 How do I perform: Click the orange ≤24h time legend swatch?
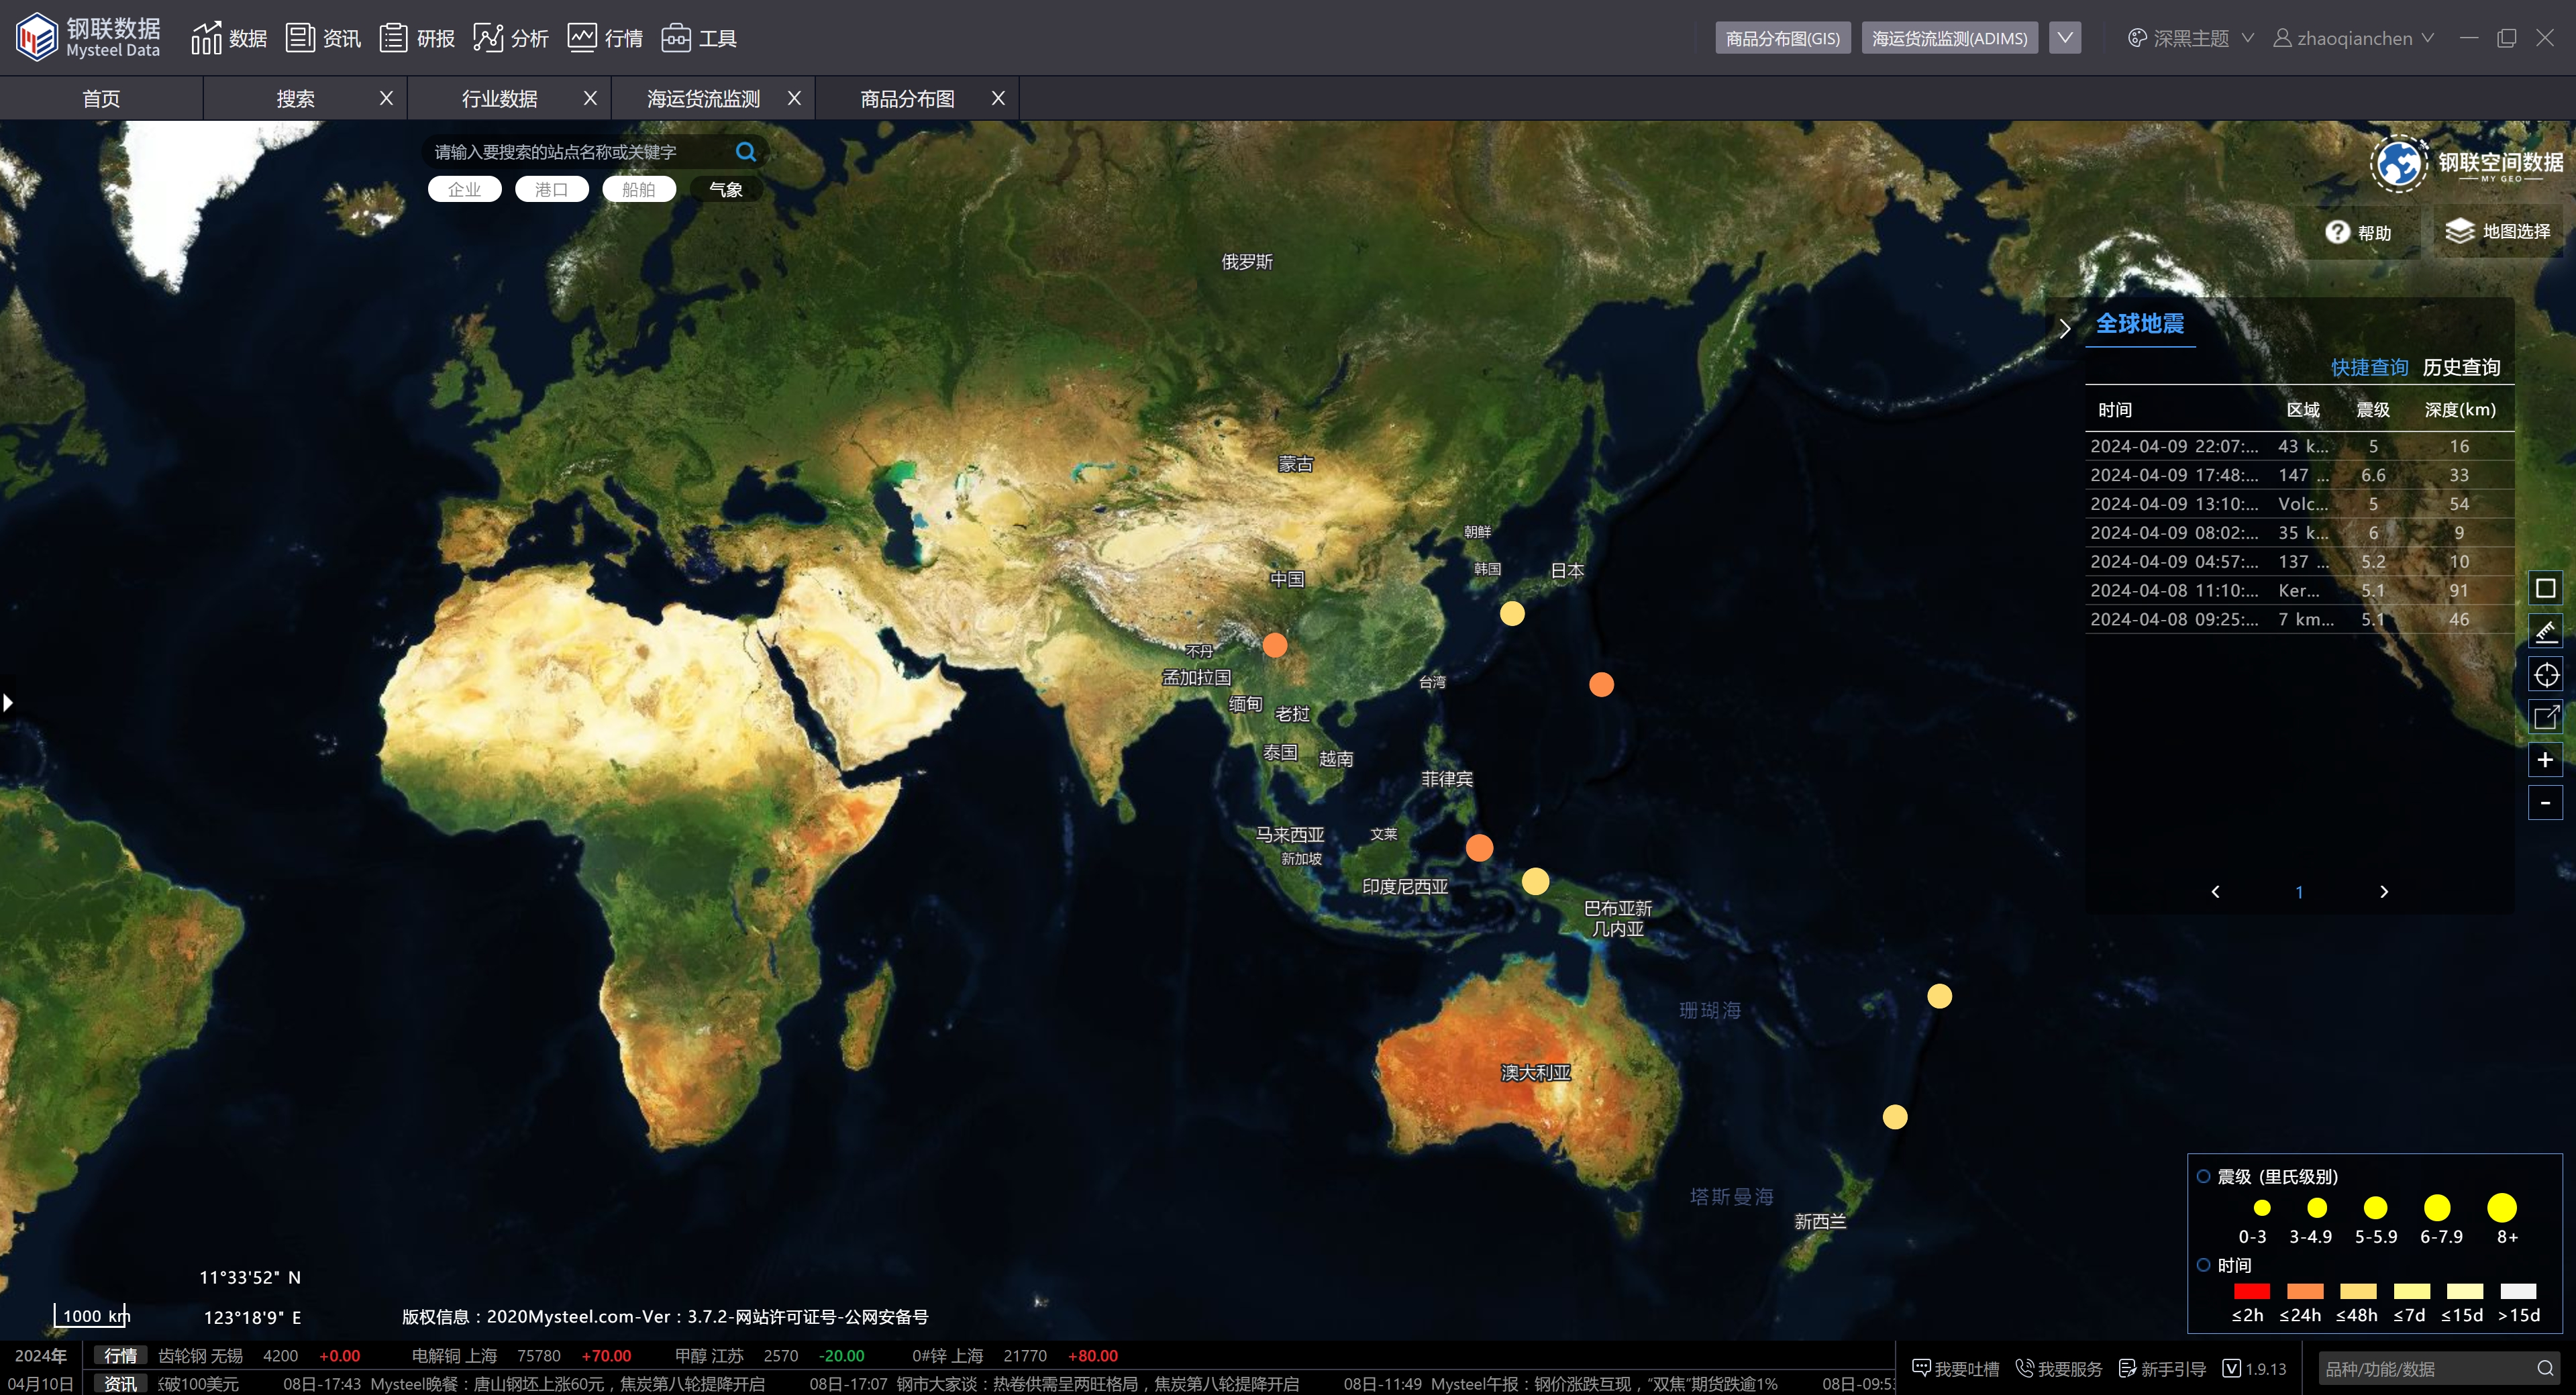click(x=2305, y=1291)
